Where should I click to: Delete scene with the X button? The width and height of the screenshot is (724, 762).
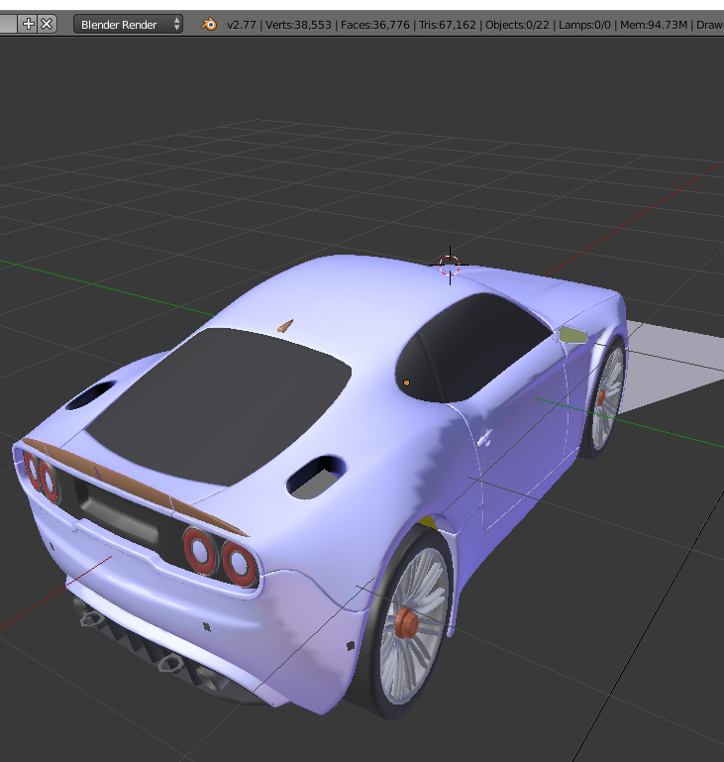click(47, 24)
